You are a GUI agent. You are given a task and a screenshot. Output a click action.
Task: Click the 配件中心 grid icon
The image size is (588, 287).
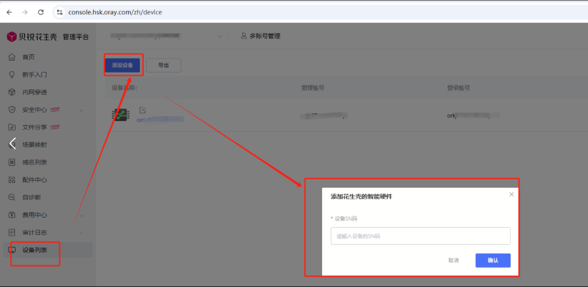point(12,180)
